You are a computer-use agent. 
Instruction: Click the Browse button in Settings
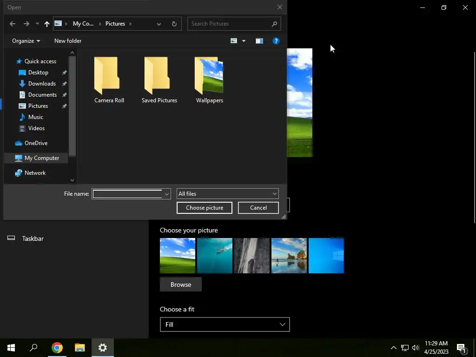click(x=181, y=284)
